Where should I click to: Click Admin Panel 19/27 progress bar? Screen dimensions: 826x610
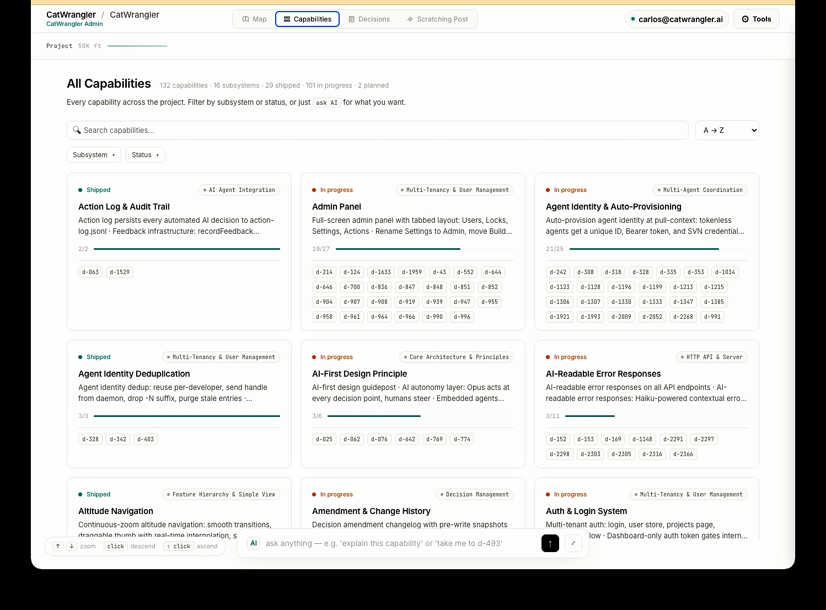click(425, 249)
